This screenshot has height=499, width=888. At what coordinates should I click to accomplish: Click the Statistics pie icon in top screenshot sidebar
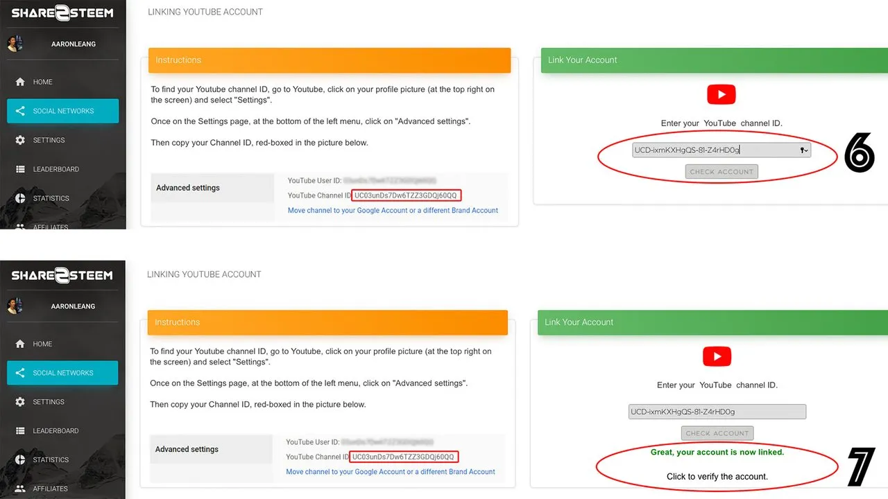(x=20, y=198)
